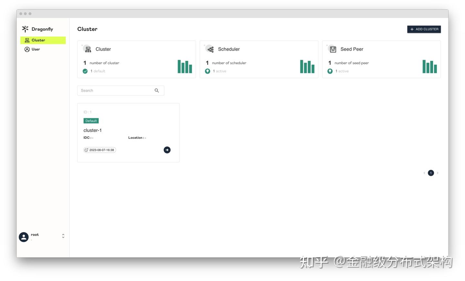Click the 'Location : -' field on cluster card

pos(137,138)
